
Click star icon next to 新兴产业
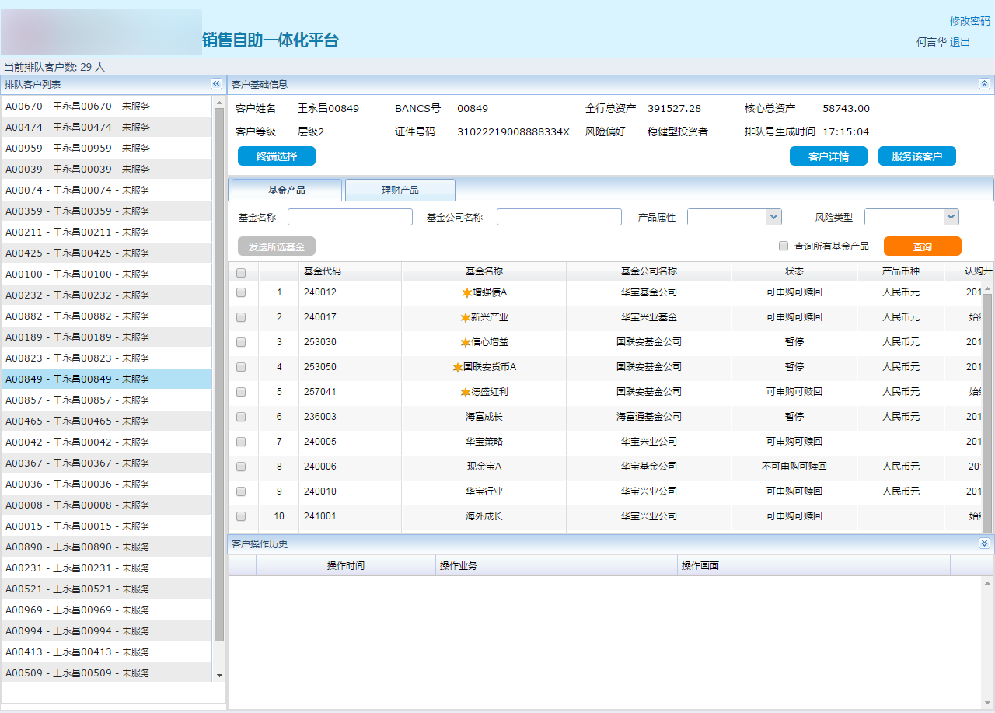click(x=465, y=318)
